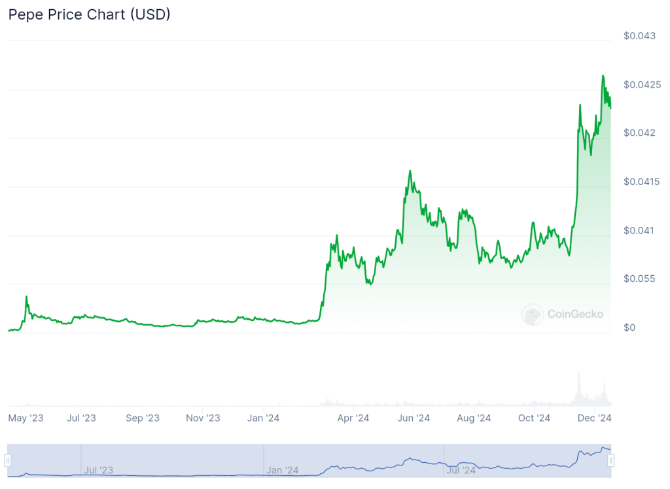
Task: Grab the left range navigator handle
Action: [8, 461]
